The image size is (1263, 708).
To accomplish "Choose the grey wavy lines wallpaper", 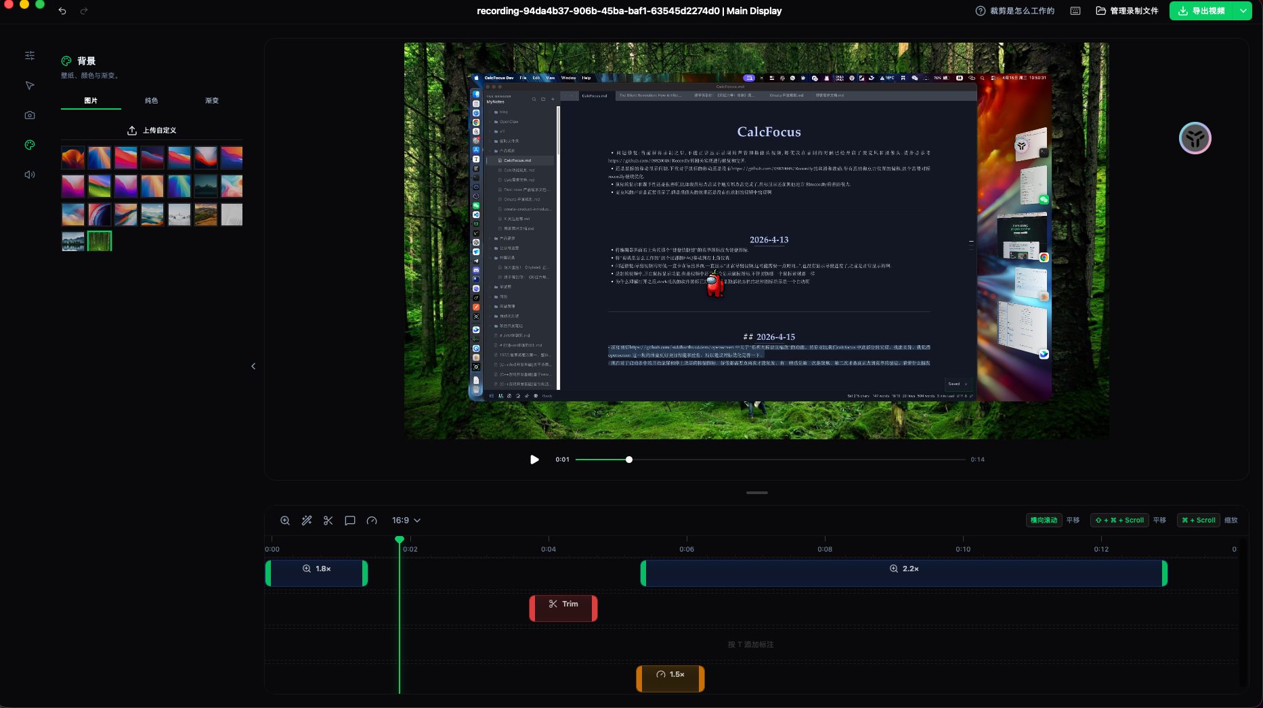I will pyautogui.click(x=232, y=215).
